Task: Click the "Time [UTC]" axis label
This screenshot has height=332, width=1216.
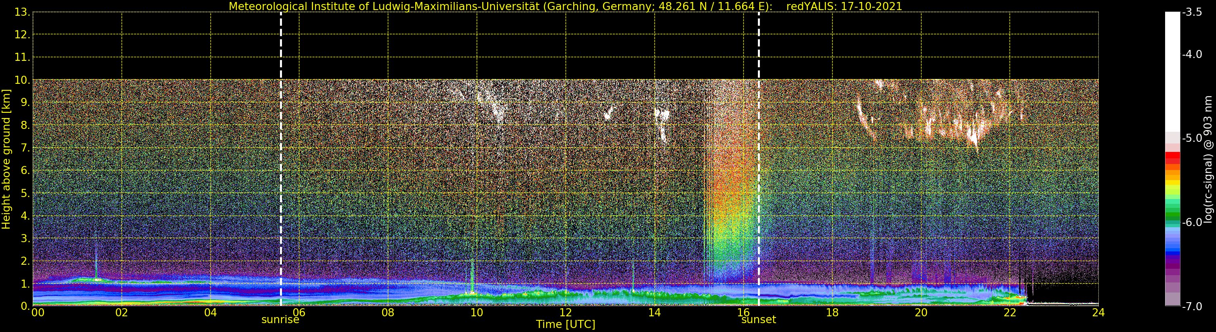Action: 565,324
